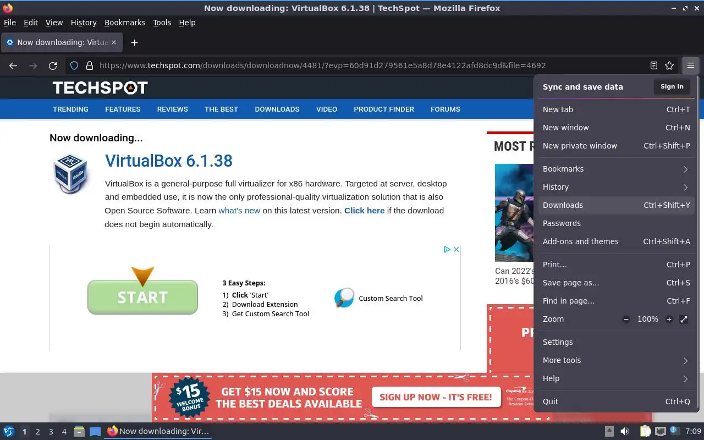Open the tracking protection shield icon

click(x=74, y=65)
